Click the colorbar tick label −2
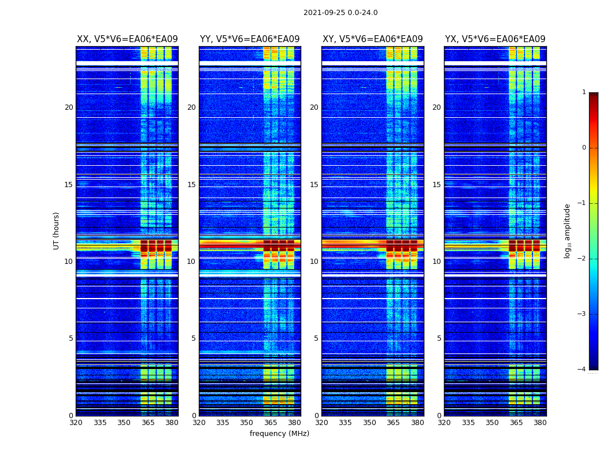 tap(583, 259)
